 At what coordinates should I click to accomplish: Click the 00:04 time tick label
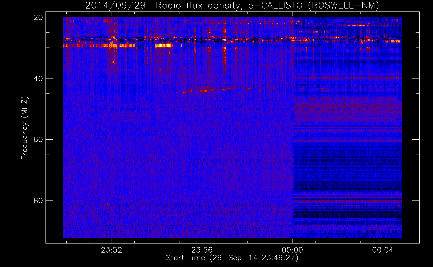tap(383, 250)
